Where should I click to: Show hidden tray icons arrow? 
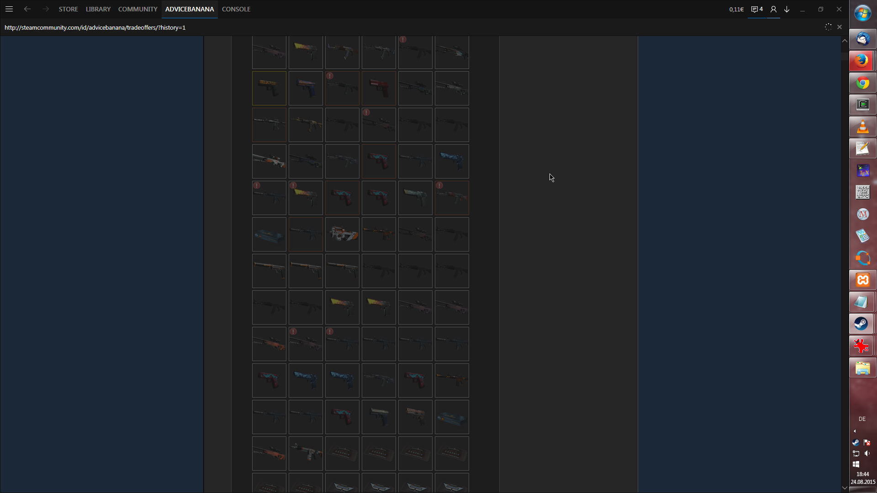coord(855,431)
